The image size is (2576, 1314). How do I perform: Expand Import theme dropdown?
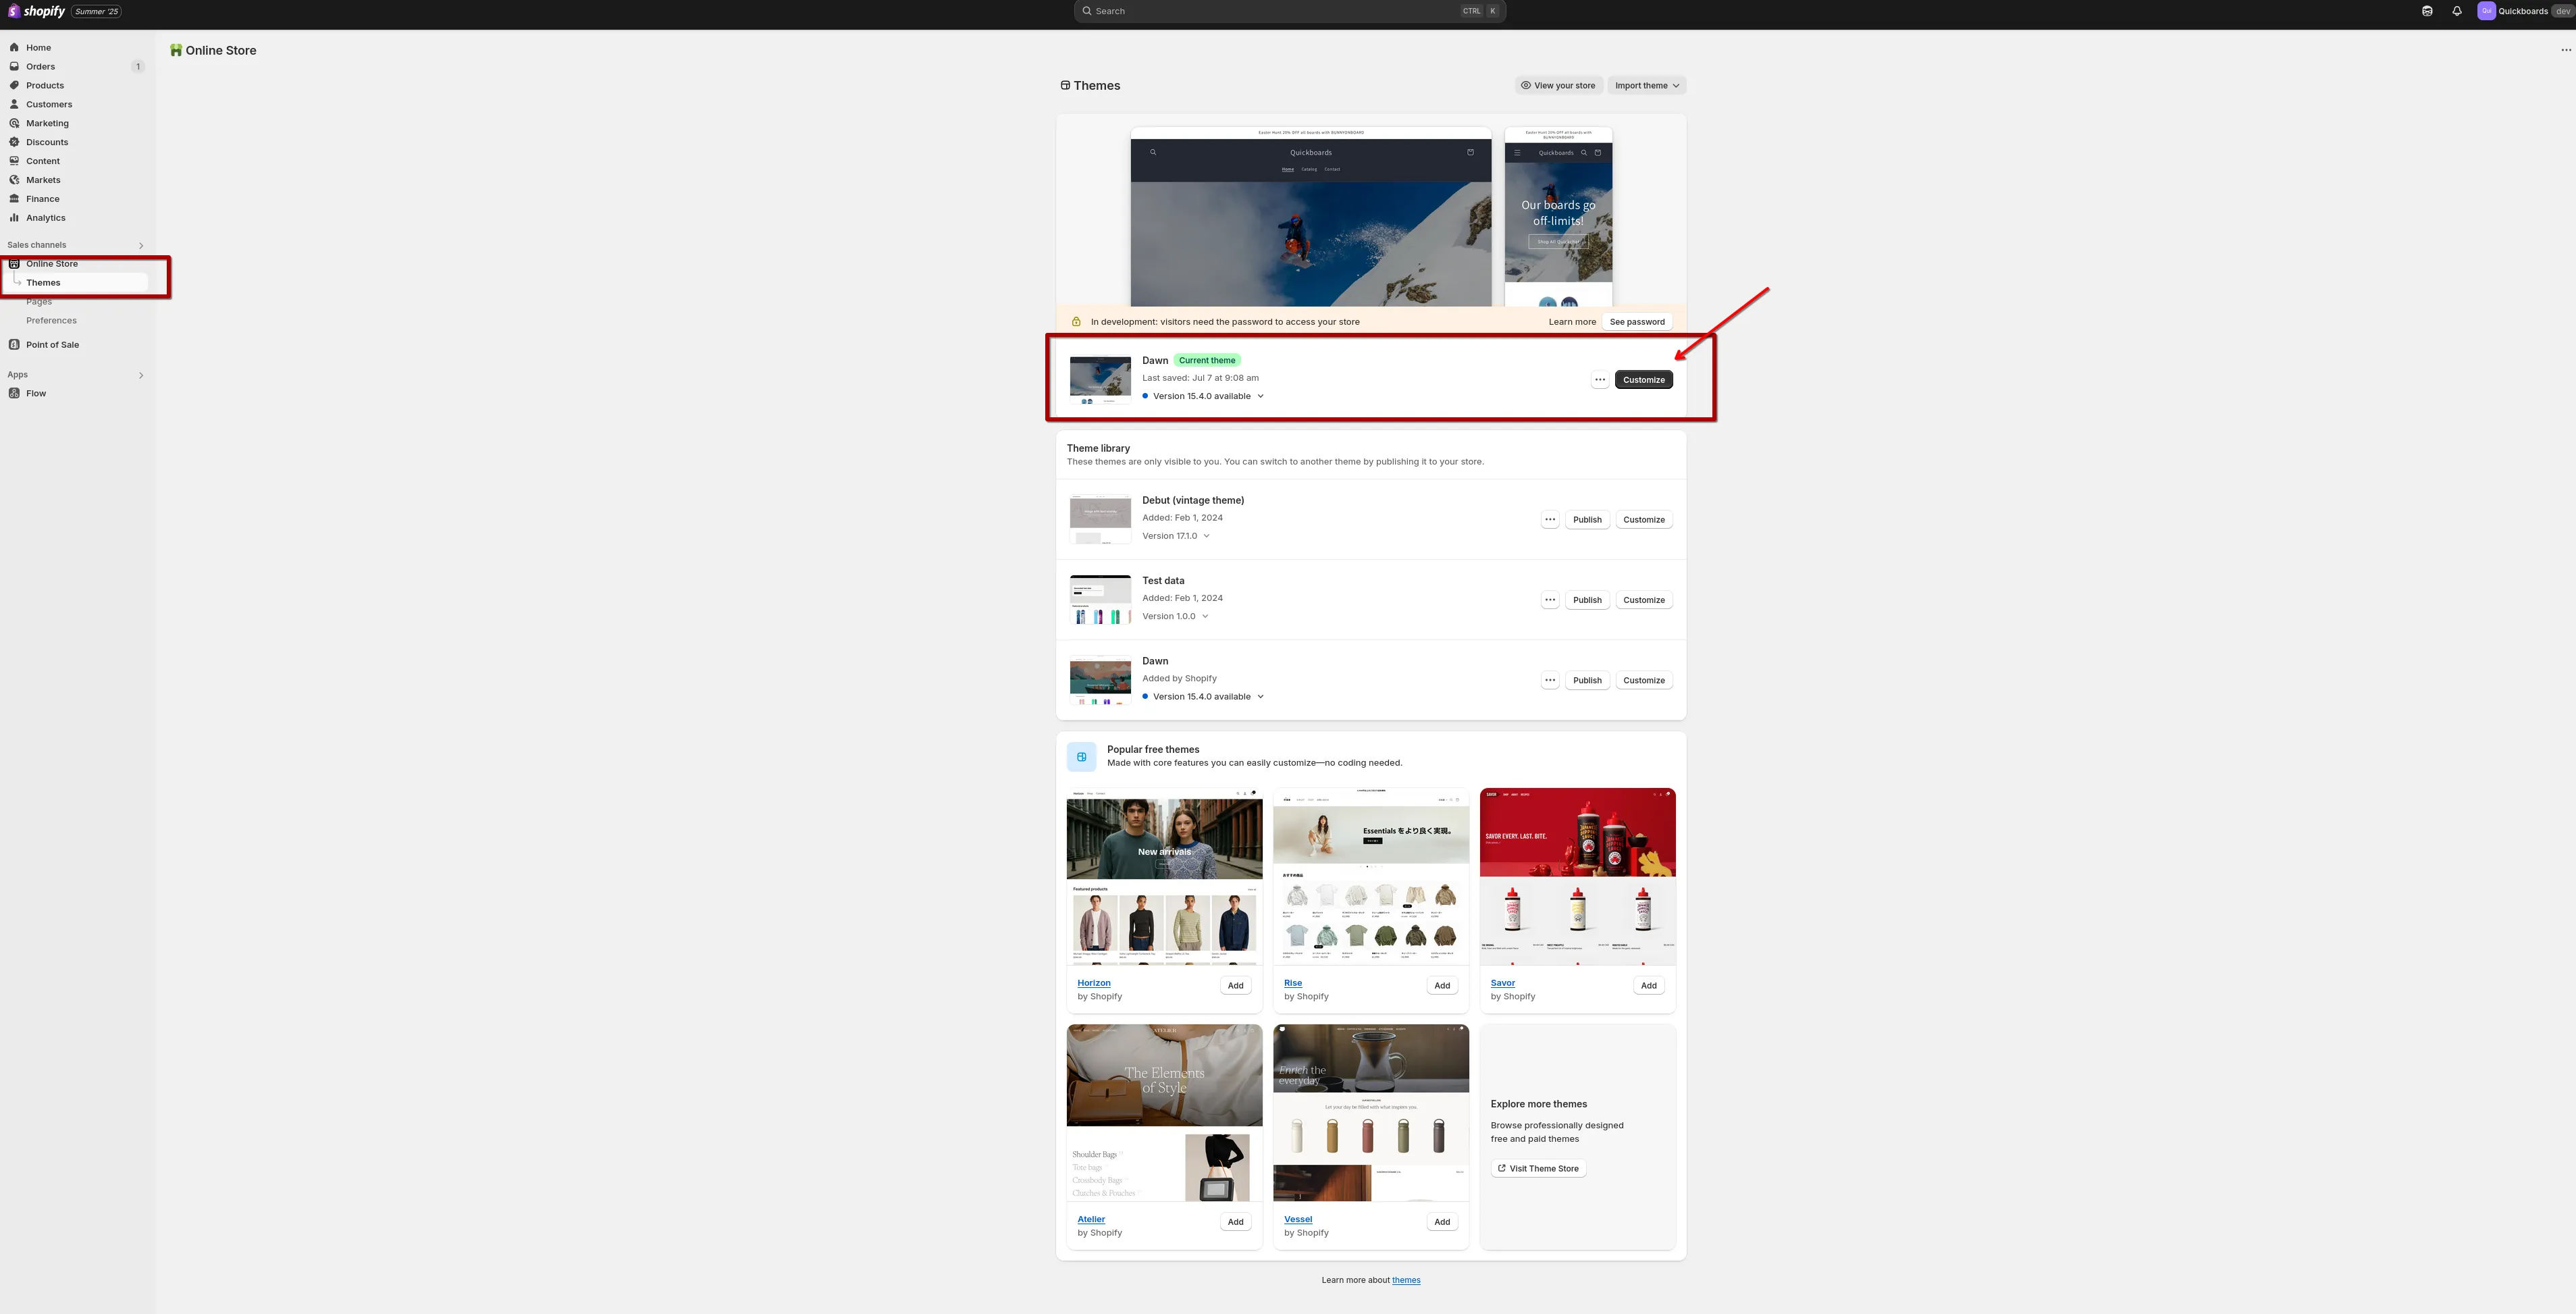click(x=1646, y=86)
